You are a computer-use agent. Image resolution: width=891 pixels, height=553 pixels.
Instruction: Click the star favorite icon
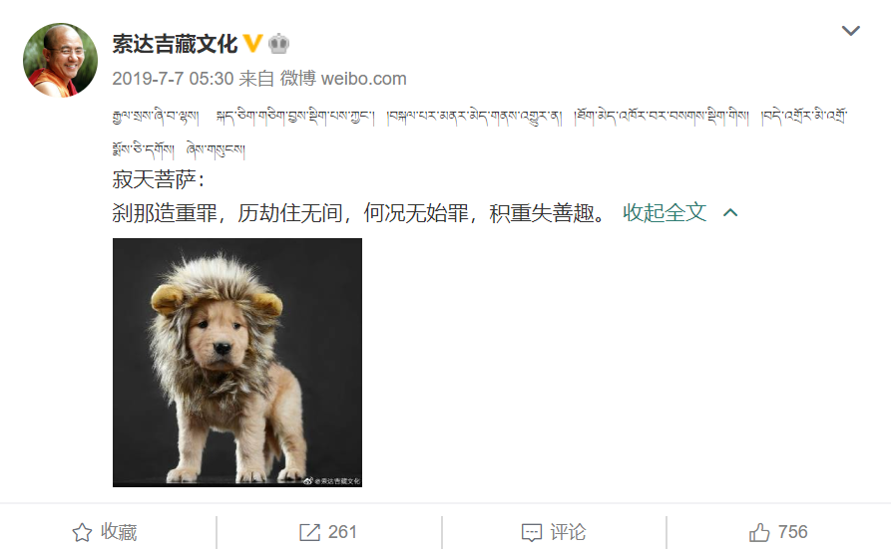click(82, 532)
